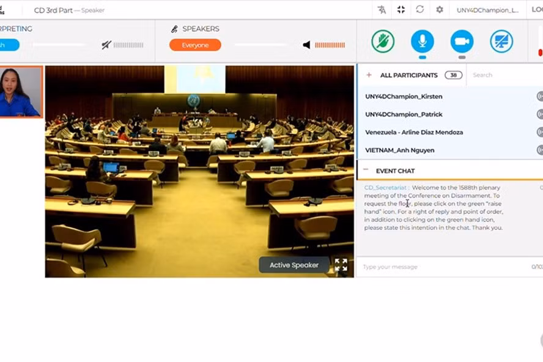Click the Active Speaker button
The height and width of the screenshot is (362, 543).
(294, 265)
